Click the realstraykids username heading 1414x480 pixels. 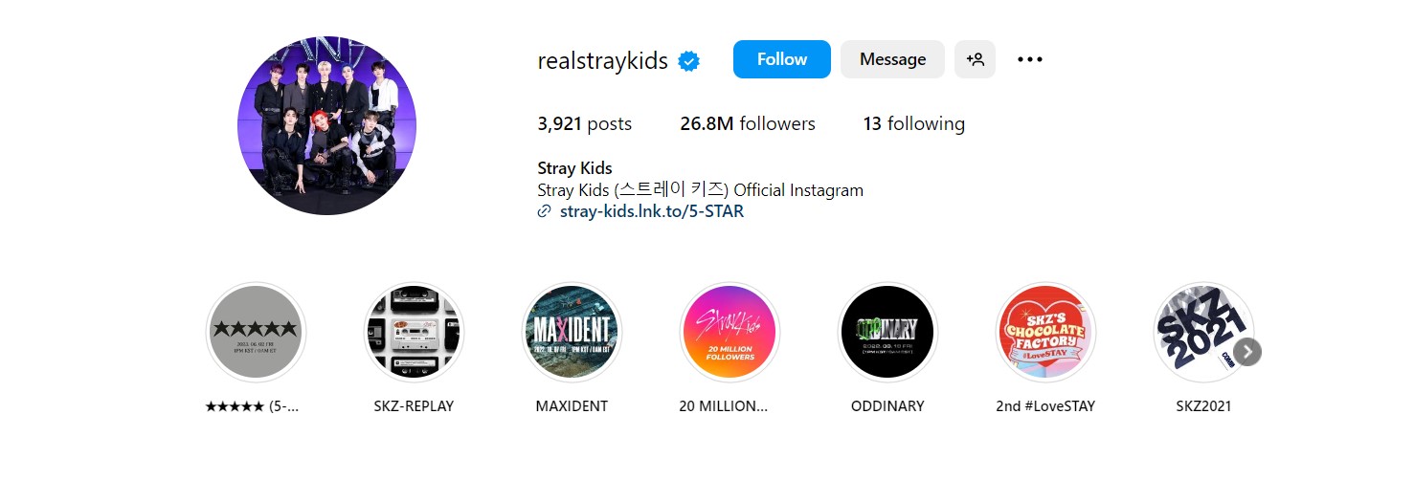click(x=603, y=60)
